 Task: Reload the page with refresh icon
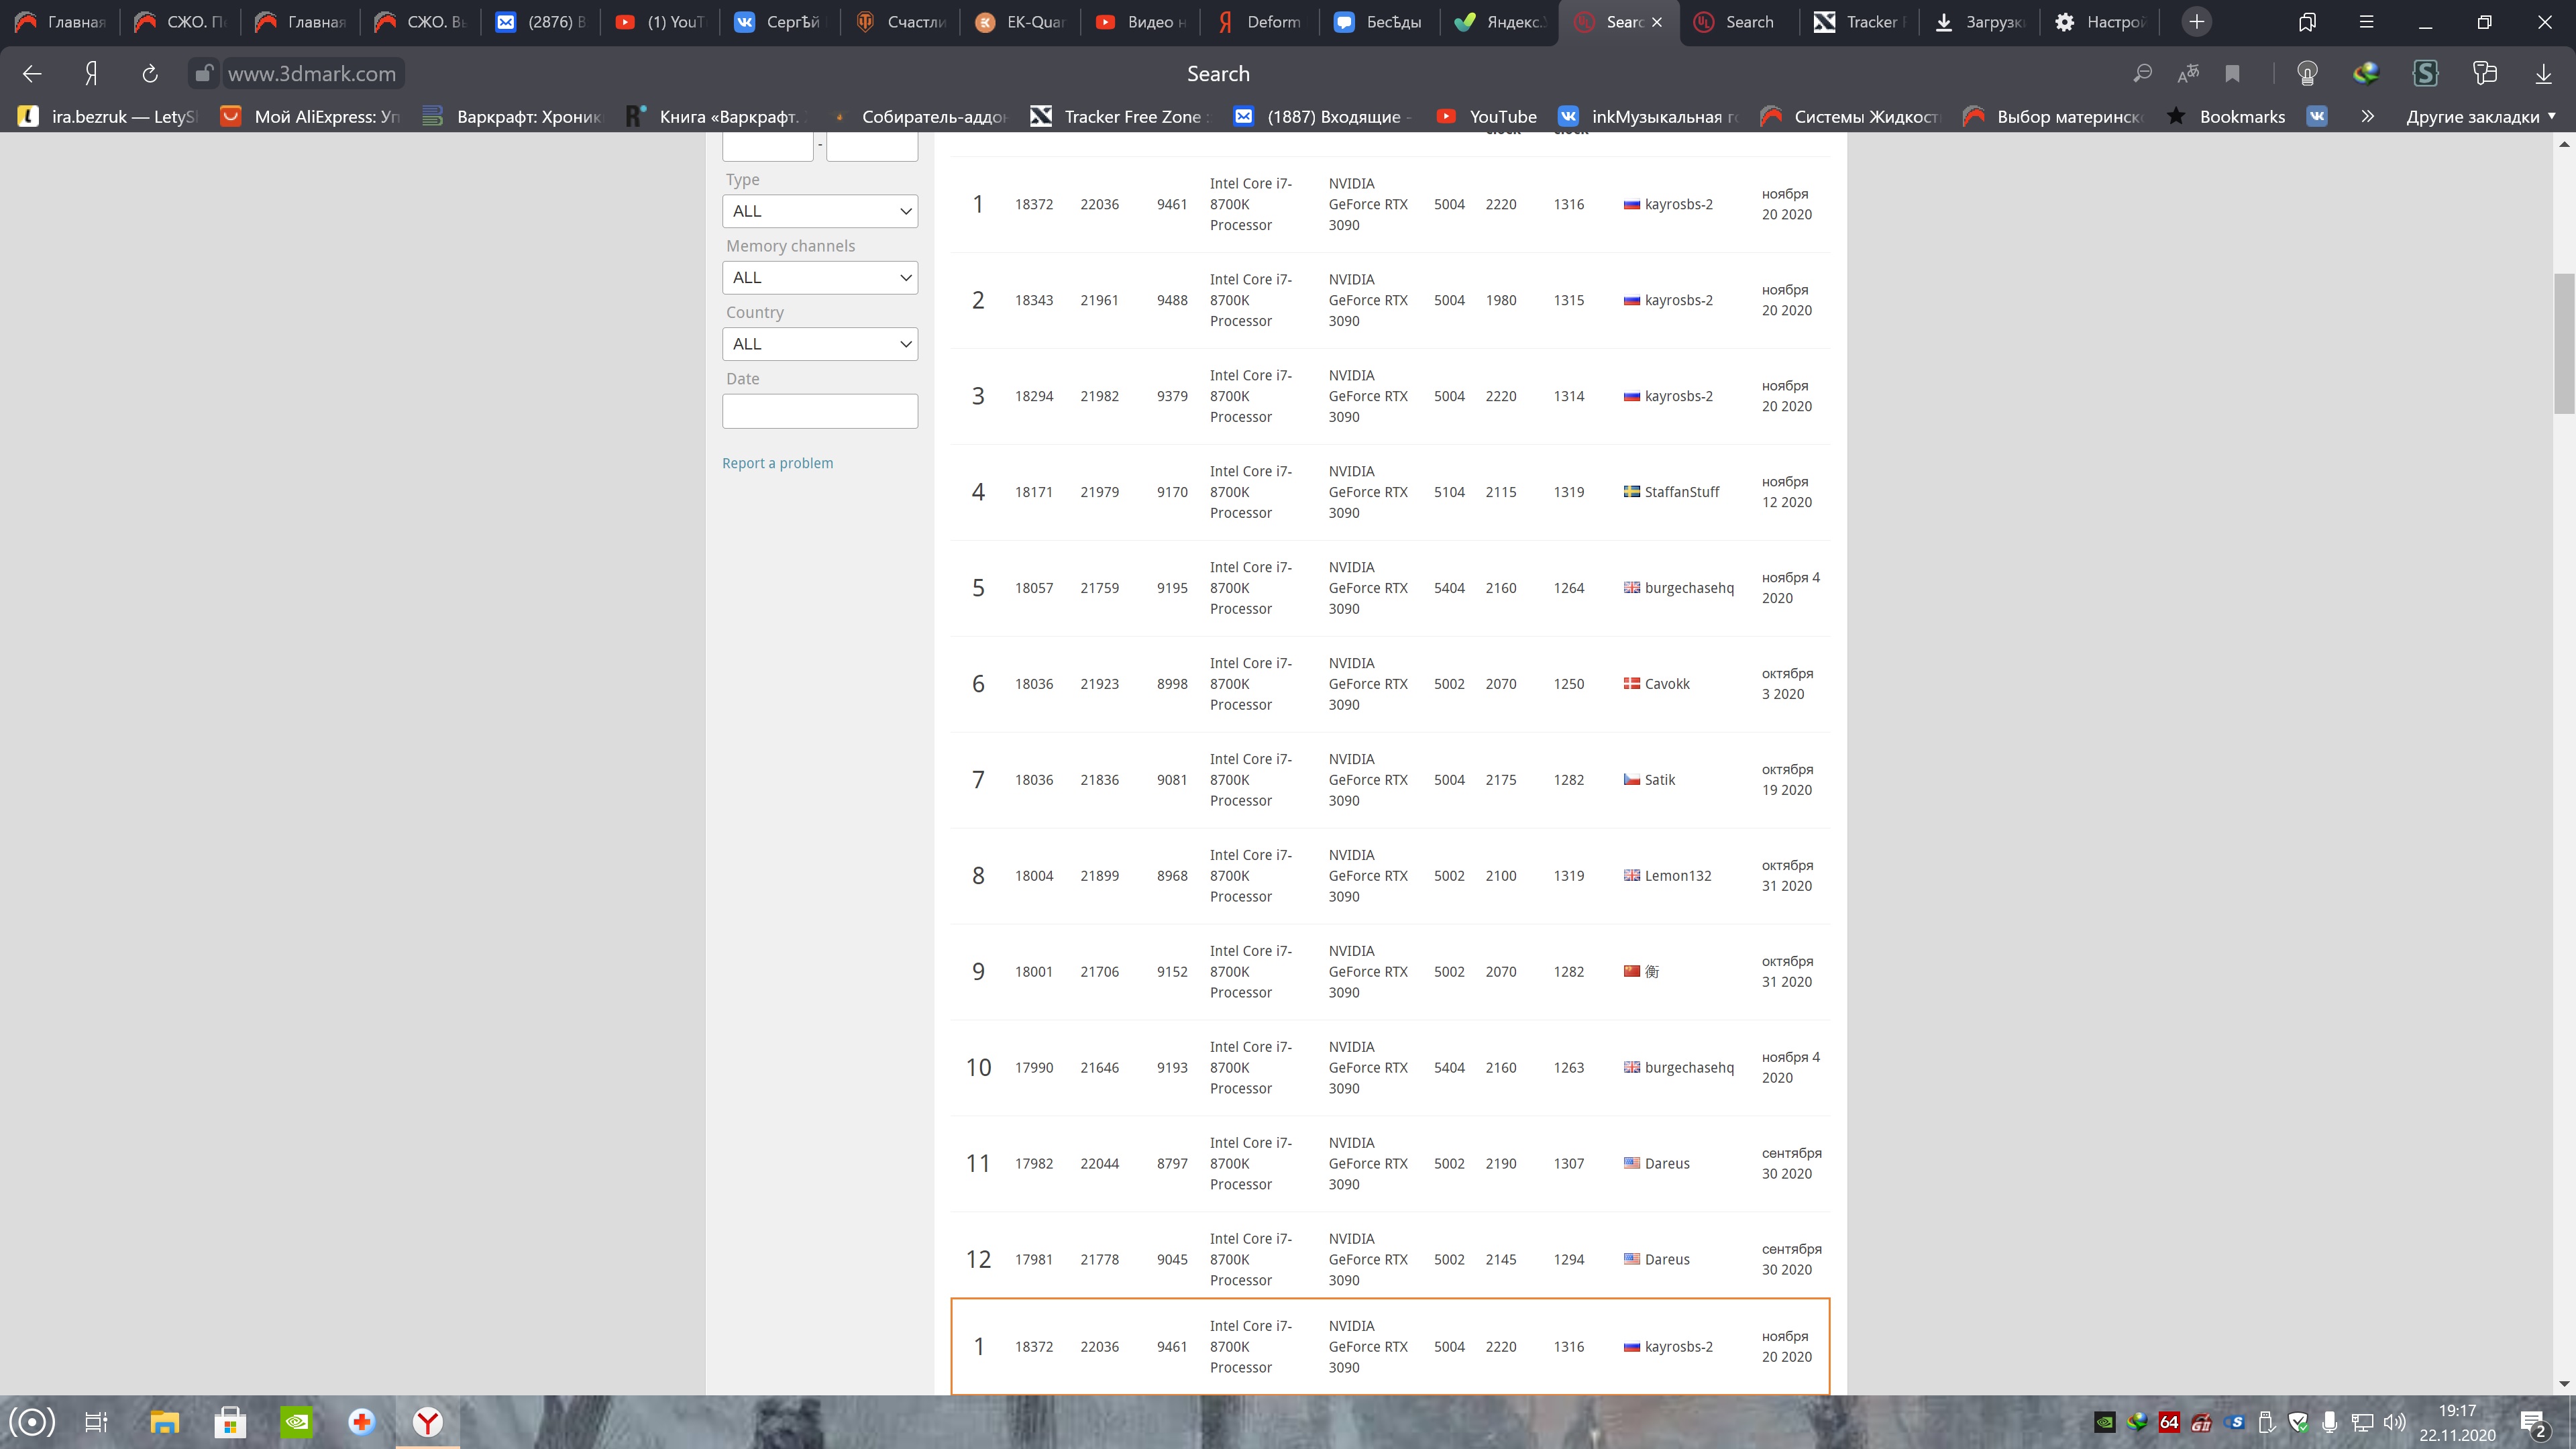[150, 73]
